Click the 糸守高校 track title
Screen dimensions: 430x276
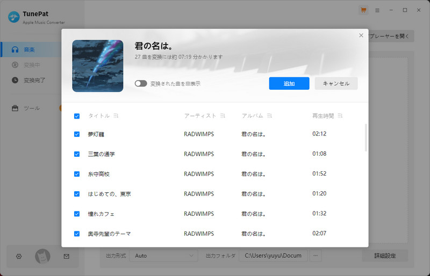(x=99, y=174)
